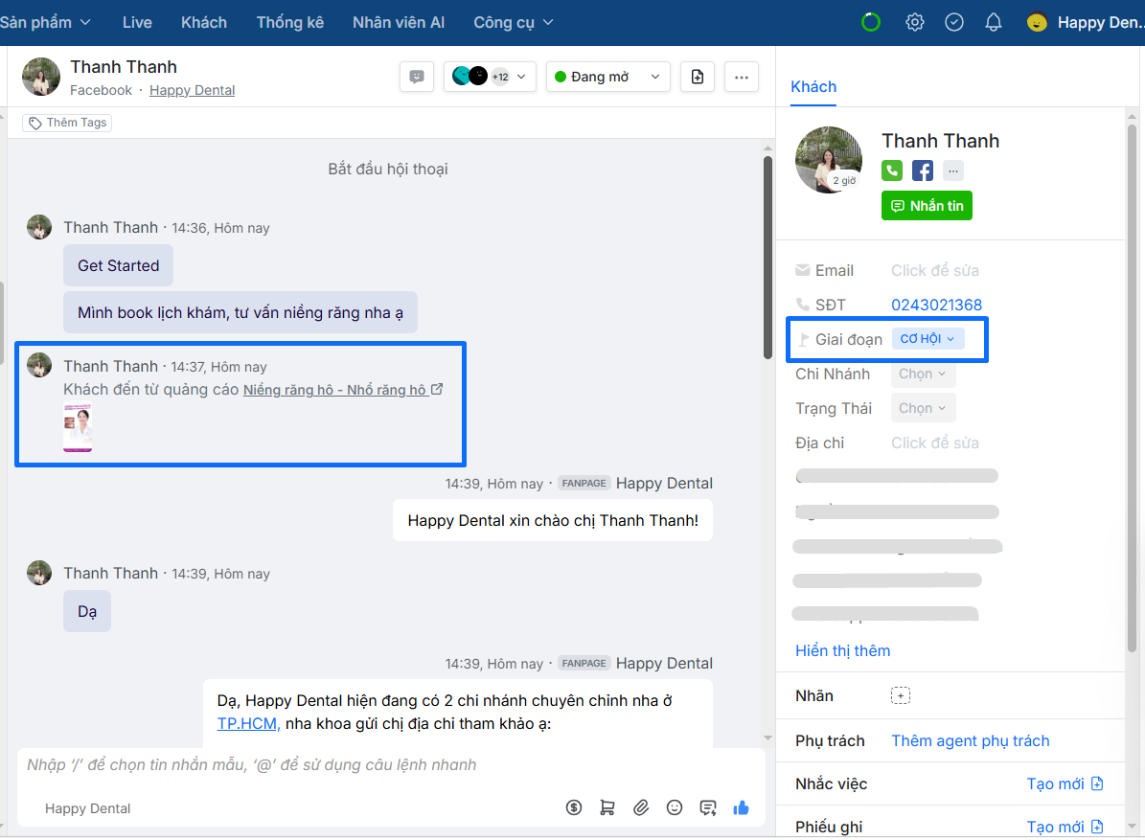
Task: Open the settings gear in top bar
Action: (915, 22)
